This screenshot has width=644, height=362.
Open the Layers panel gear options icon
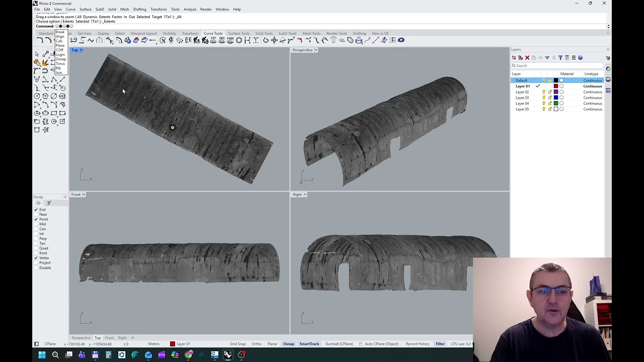point(608,49)
